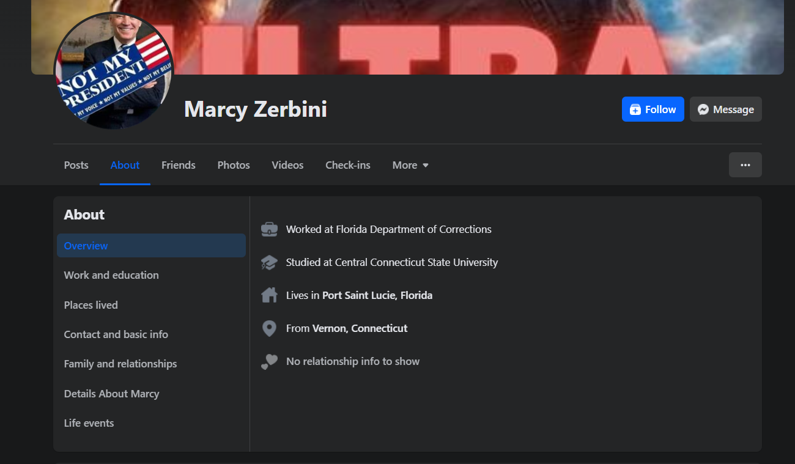Click the house icon beside Lives in
Screen dimensions: 795x464
pyautogui.click(x=269, y=295)
